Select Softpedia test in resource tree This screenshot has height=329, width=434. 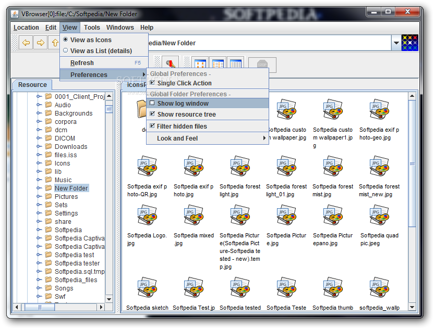[74, 255]
